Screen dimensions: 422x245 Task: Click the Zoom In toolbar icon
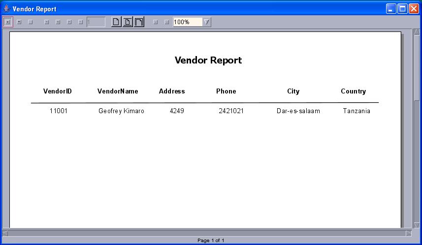tap(155, 22)
